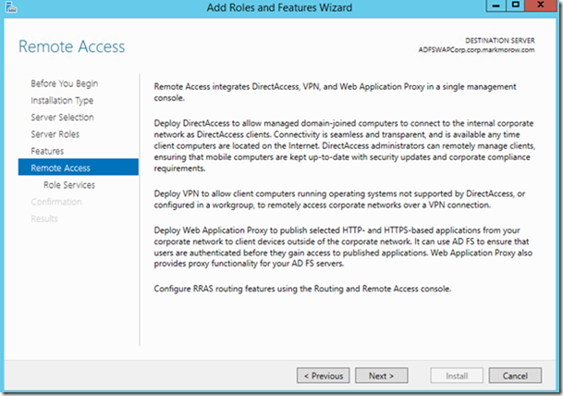Select the Server Selection step
The width and height of the screenshot is (563, 396).
pyautogui.click(x=62, y=118)
